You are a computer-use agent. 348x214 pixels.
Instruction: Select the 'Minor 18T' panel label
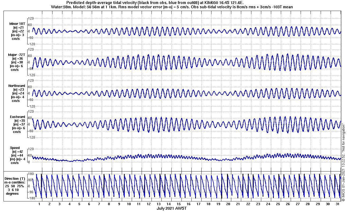17,24
